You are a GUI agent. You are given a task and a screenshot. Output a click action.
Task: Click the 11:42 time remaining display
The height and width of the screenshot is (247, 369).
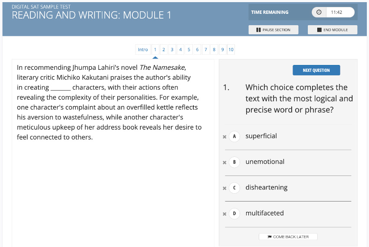click(336, 12)
